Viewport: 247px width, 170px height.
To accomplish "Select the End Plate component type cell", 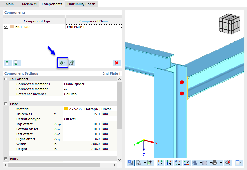I will (x=37, y=27).
